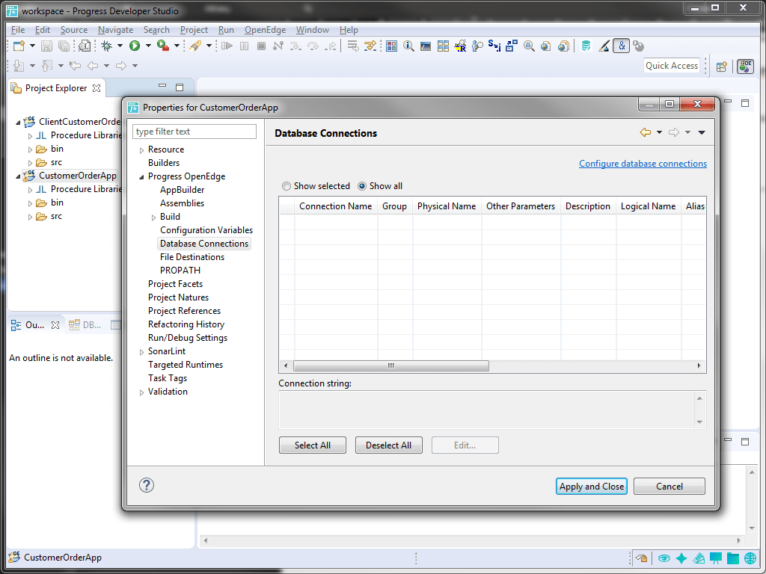Click the teal database icon in toolbar
The image size is (766, 574).
point(586,46)
